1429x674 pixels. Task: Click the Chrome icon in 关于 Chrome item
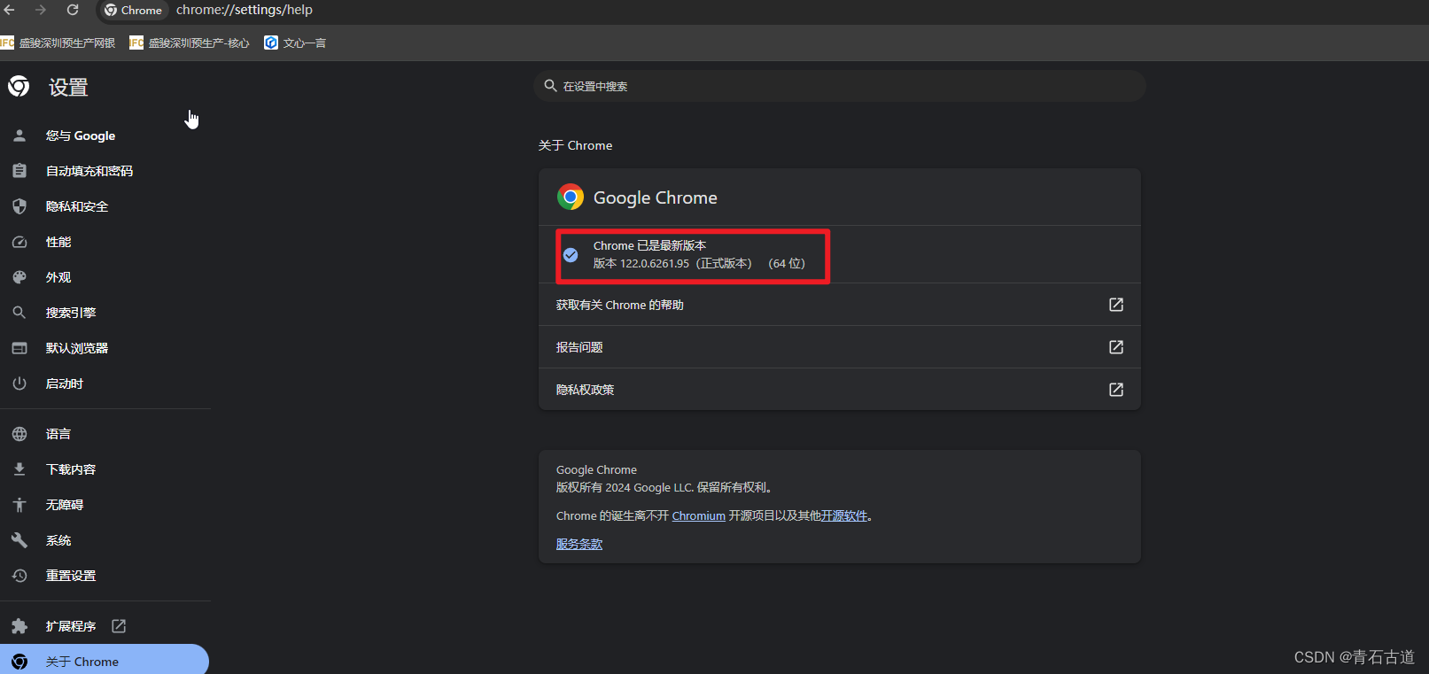pos(19,662)
